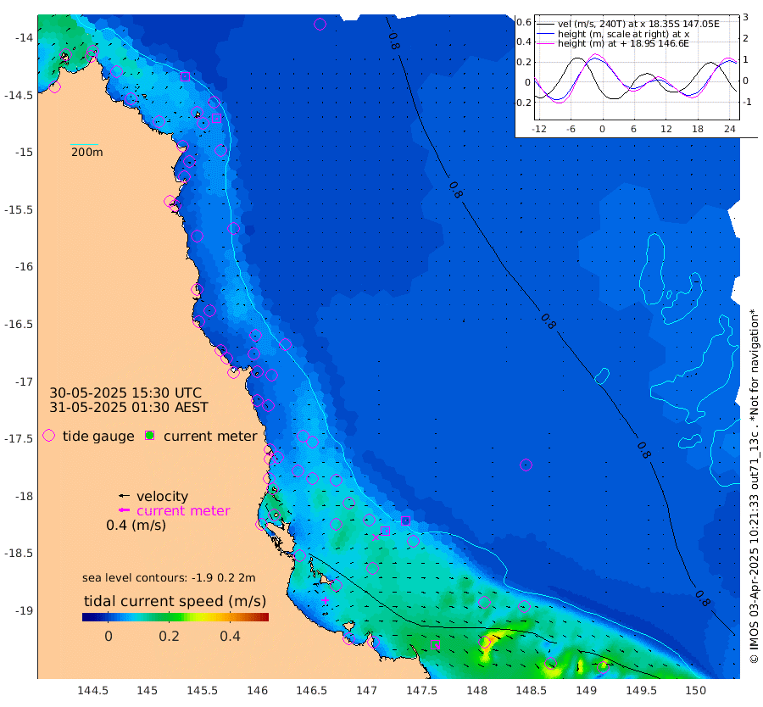Click the offshore tide gauge circle near 17.7S 148.5E
Viewport: 763px width, 707px height.
click(x=526, y=465)
